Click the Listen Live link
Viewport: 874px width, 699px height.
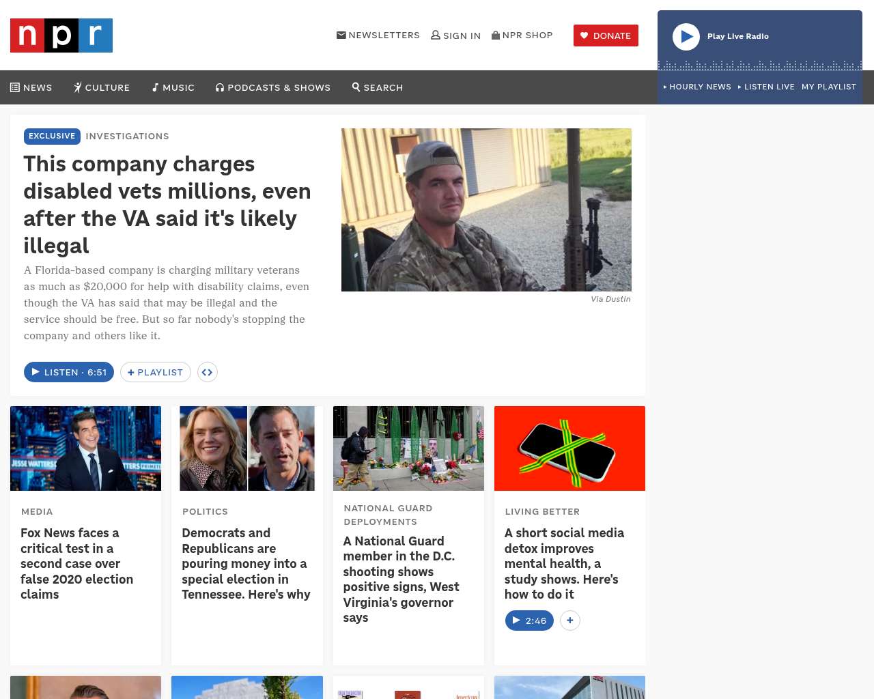(766, 87)
